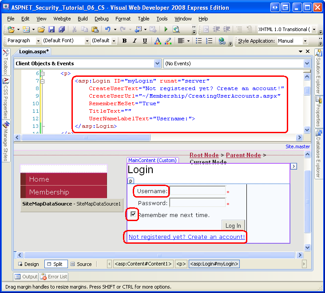Click the Paste clipboard icon
Viewport: 325px width, 293px height.
click(95, 30)
